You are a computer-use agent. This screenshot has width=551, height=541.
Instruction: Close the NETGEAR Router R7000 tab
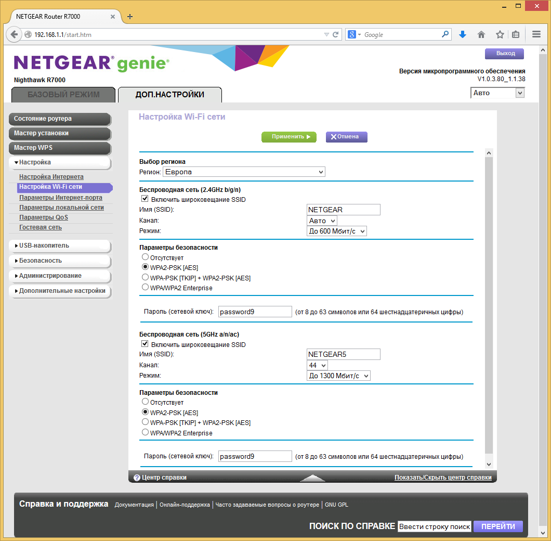pyautogui.click(x=113, y=17)
